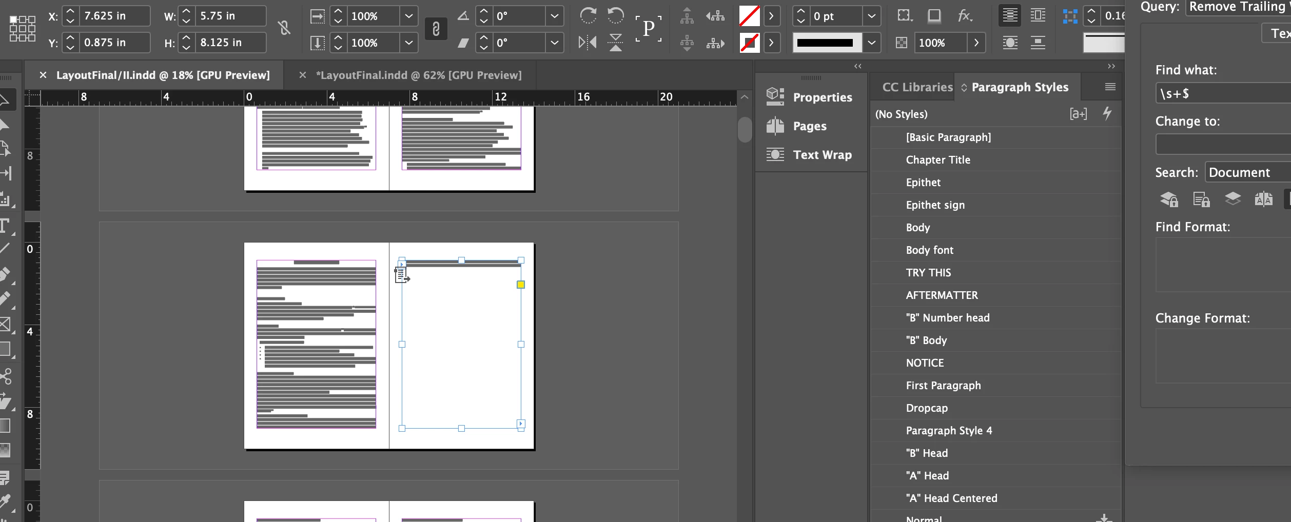Apply the First Paragraph style

[996, 386]
